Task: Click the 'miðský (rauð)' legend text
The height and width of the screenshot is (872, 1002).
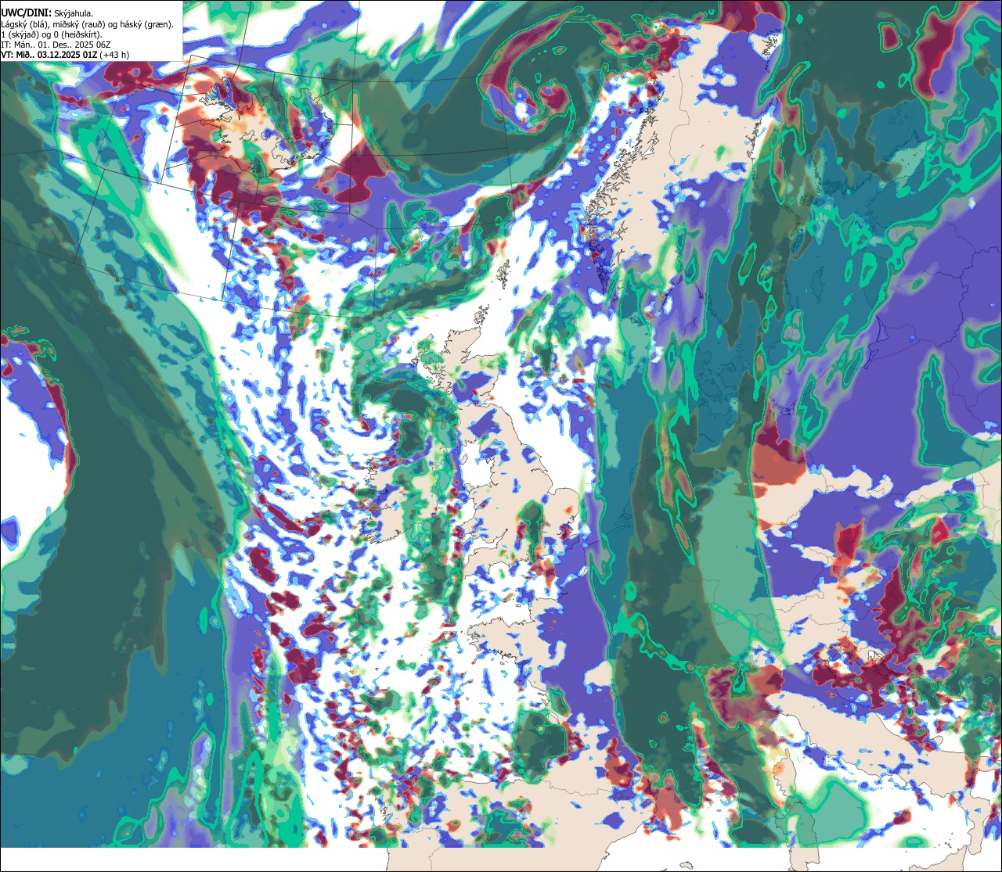Action: (79, 24)
